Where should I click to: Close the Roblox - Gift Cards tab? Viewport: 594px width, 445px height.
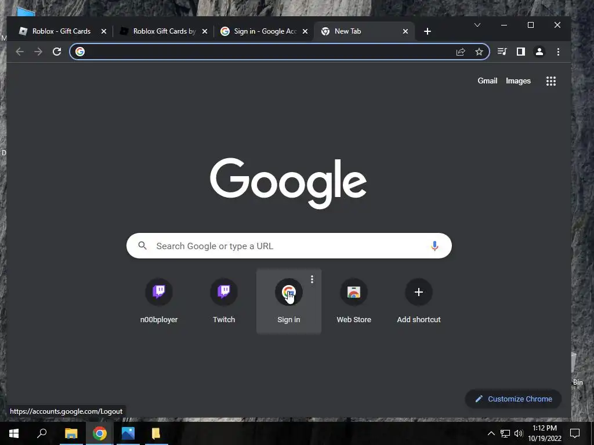point(104,31)
